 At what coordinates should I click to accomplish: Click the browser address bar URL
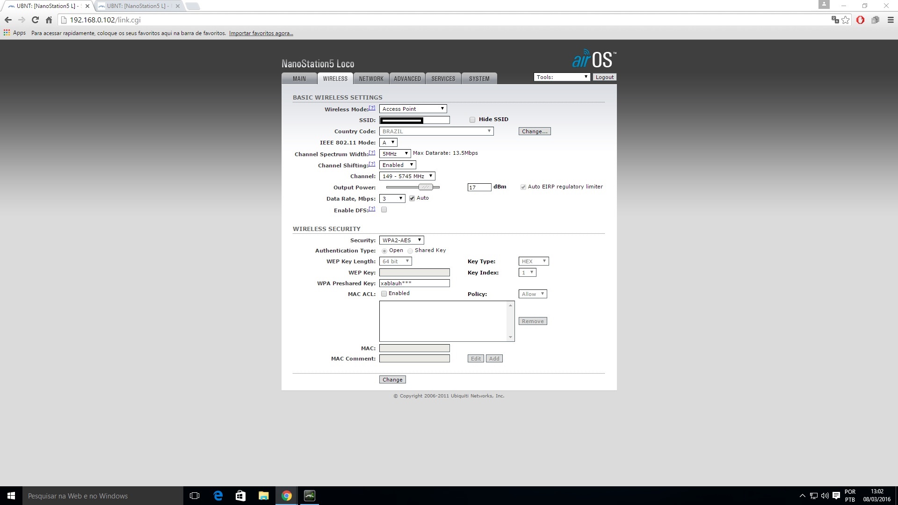[105, 20]
